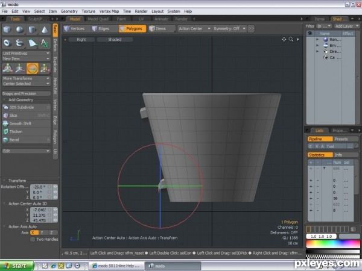This screenshot has width=362, height=271.
Task: Select the Torus primitive tool
Action: (x=7, y=43)
